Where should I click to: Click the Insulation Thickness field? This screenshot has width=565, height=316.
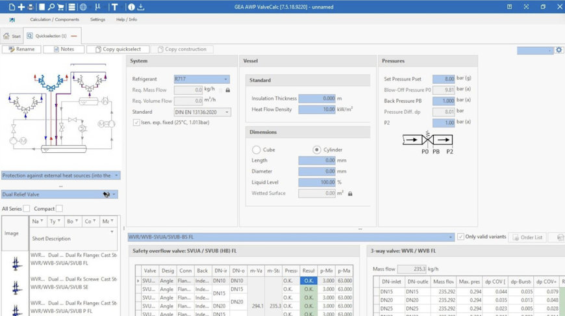(317, 98)
